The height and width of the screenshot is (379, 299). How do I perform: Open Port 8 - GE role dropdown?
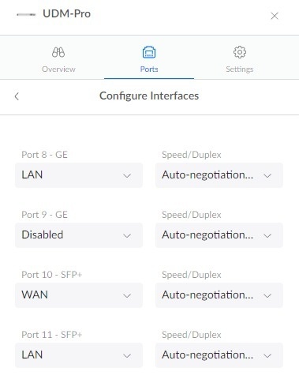pyautogui.click(x=79, y=175)
